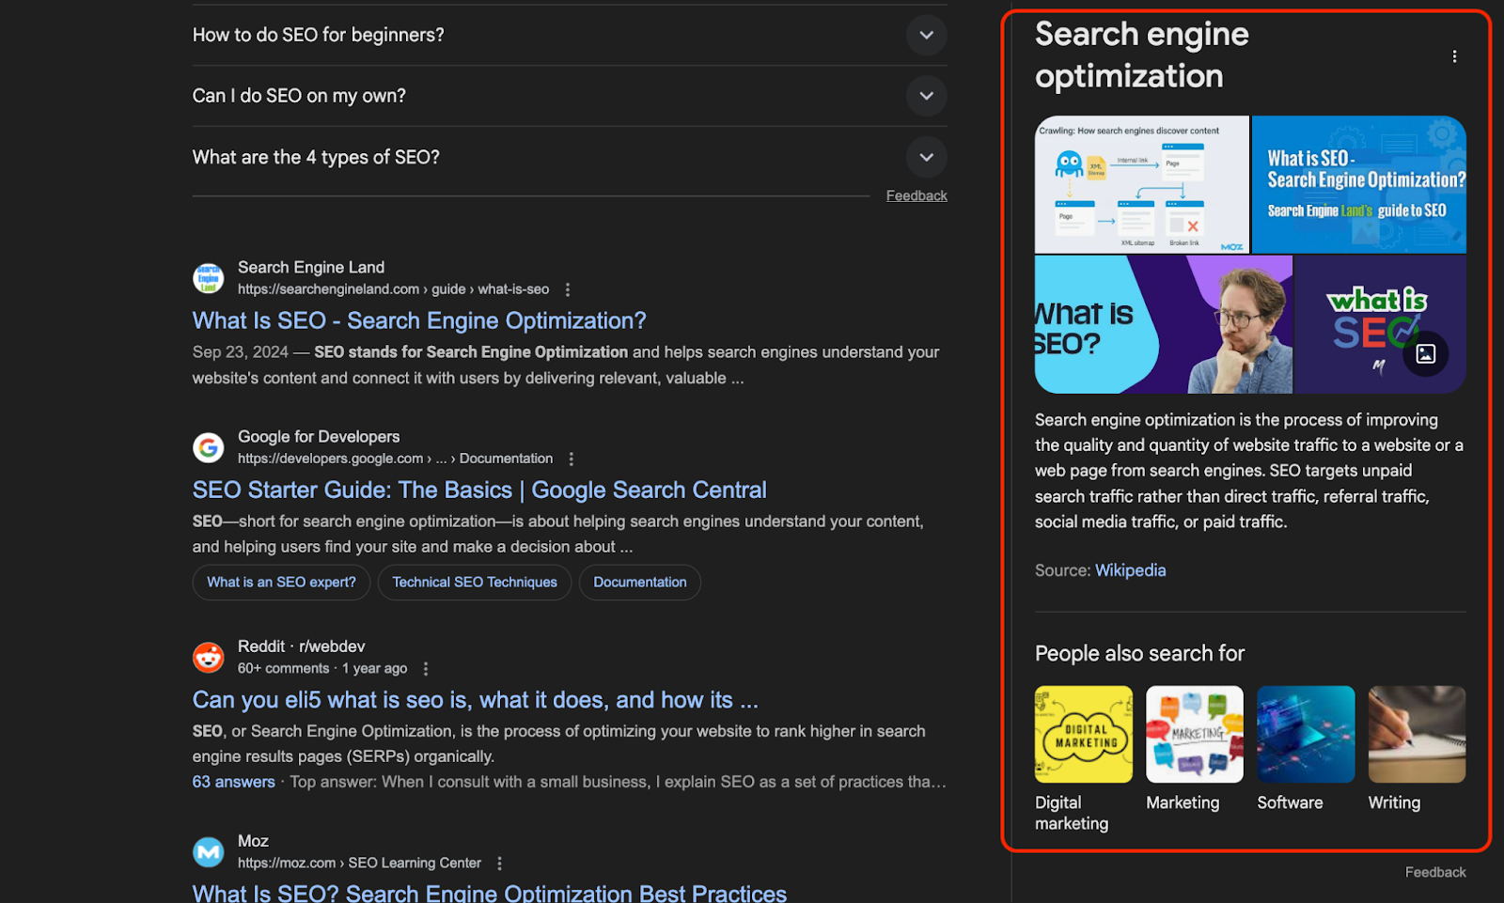Open 'What is SEO?' image with thinking man
The width and height of the screenshot is (1504, 903).
point(1164,324)
